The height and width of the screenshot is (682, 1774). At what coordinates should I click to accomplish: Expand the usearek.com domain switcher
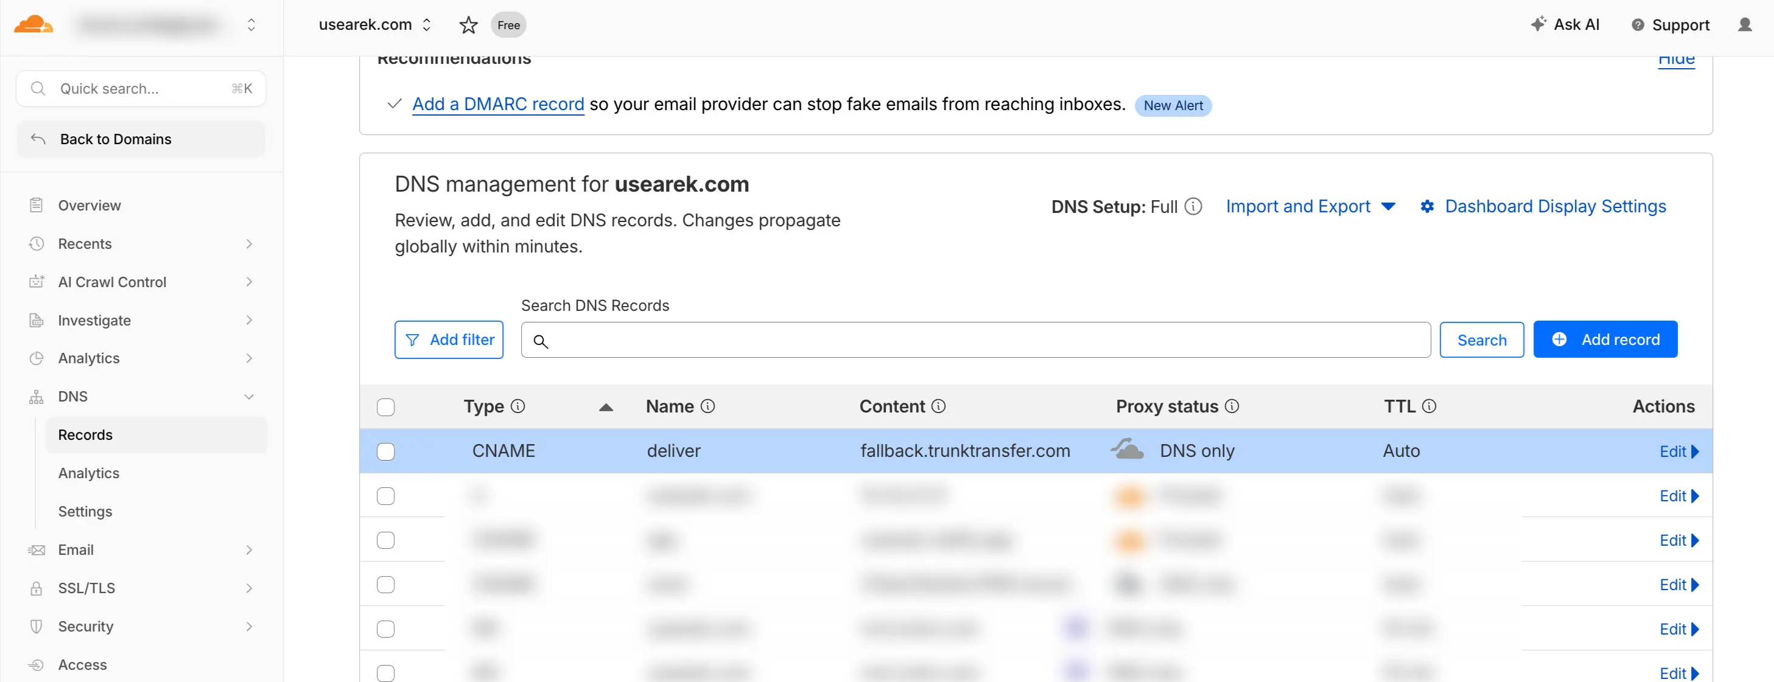pyautogui.click(x=426, y=25)
